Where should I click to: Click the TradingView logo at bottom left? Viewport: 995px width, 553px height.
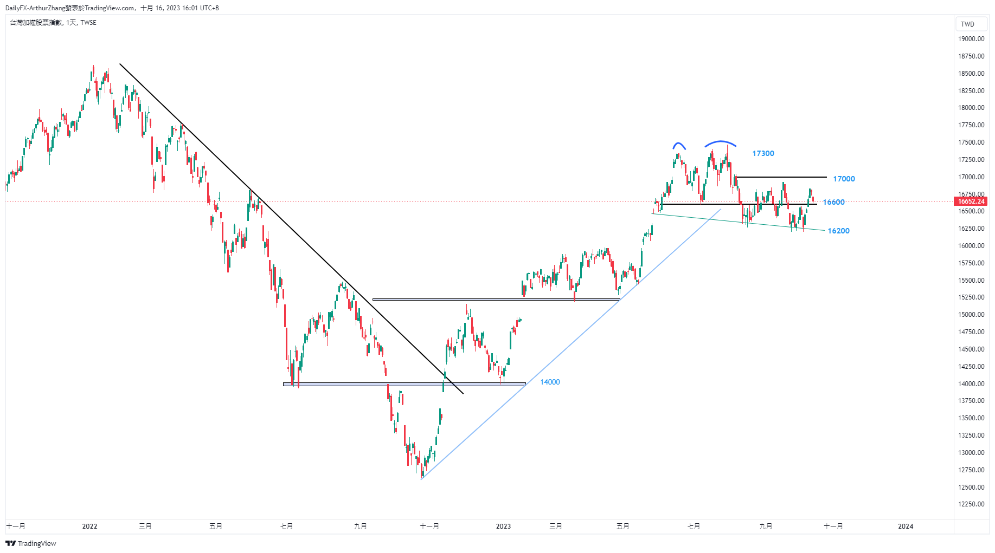31,543
